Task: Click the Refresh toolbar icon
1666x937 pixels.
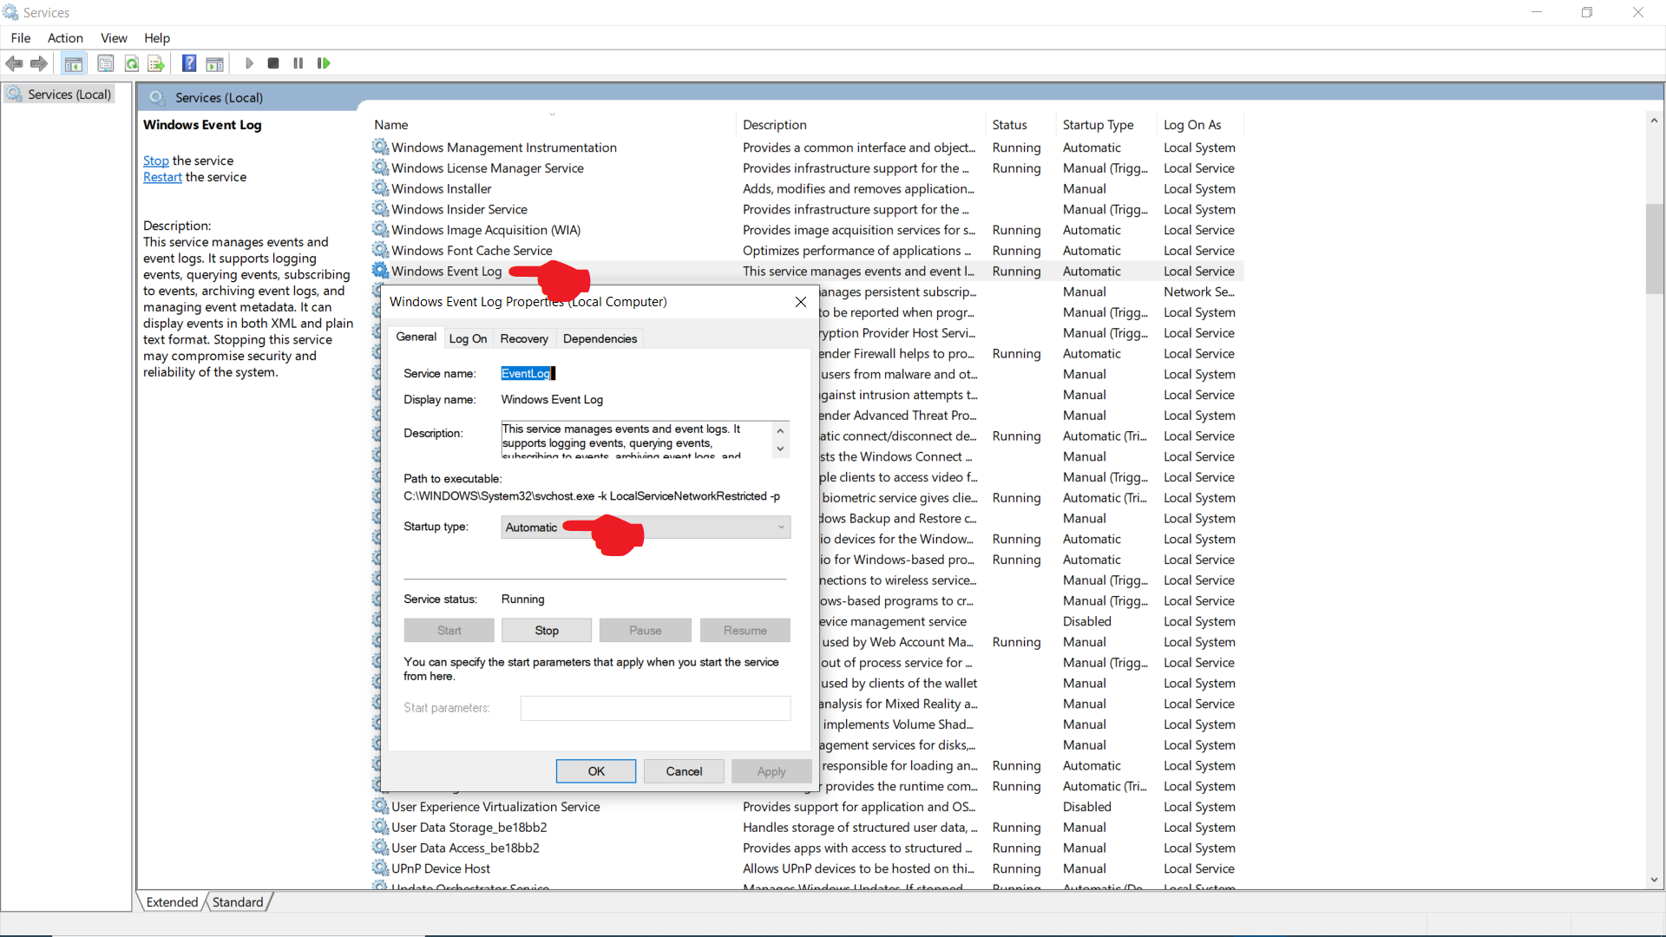Action: pyautogui.click(x=132, y=63)
